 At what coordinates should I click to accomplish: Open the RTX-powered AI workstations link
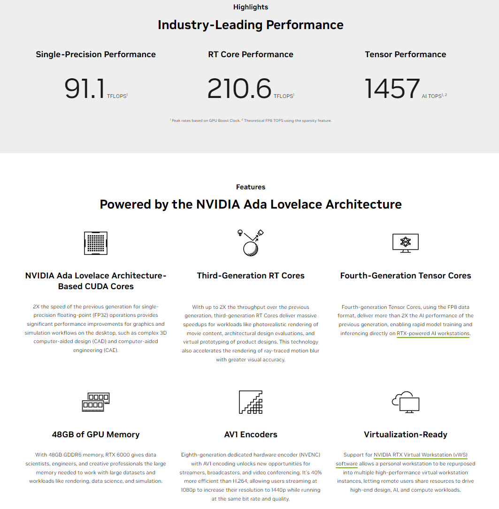tap(433, 333)
